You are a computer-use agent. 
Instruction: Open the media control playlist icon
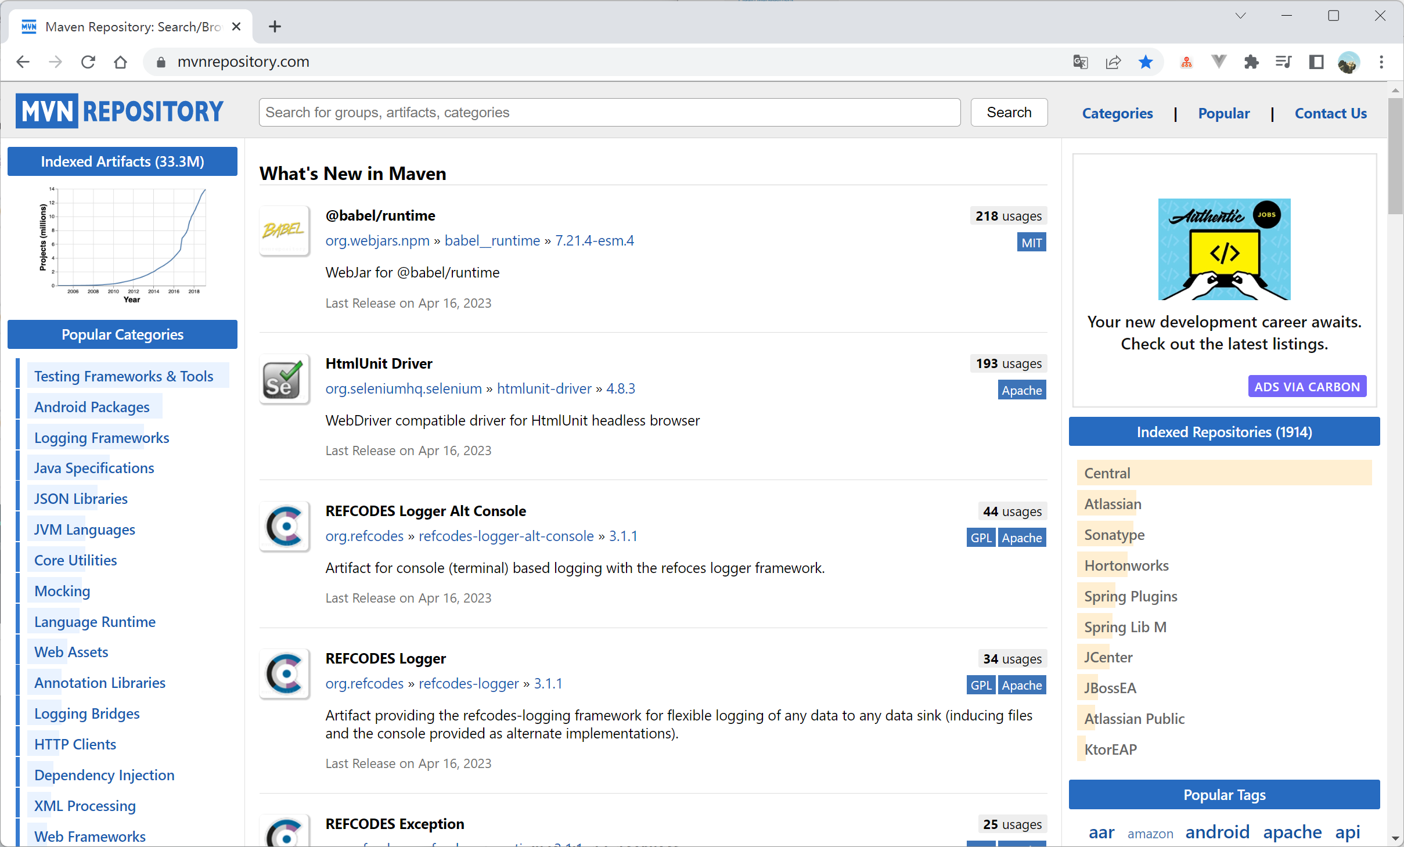[1284, 62]
